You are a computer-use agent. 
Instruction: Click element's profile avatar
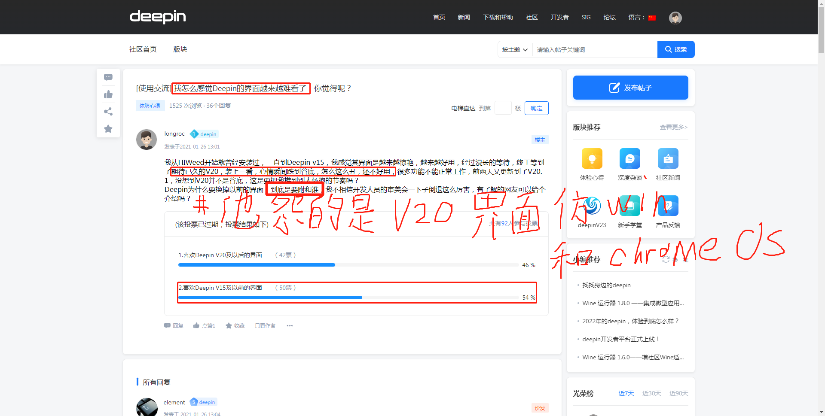pos(147,407)
